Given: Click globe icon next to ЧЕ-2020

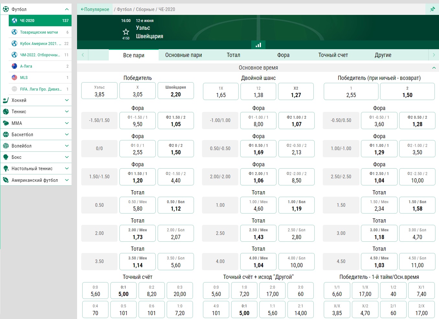Looking at the screenshot, I should click(x=14, y=20).
